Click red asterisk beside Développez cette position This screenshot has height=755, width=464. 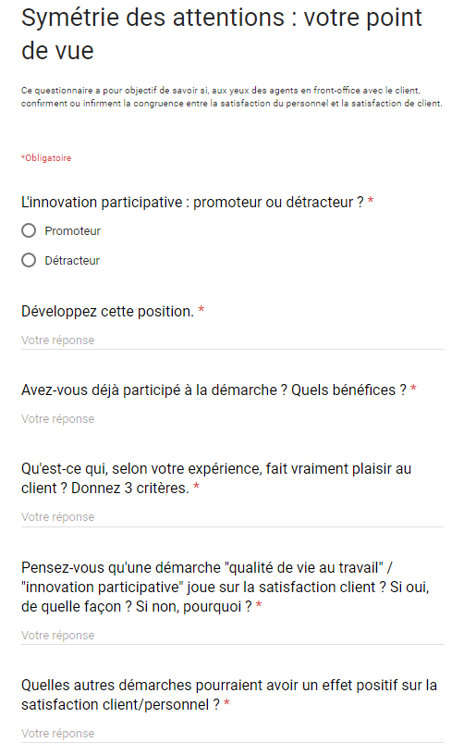(201, 310)
